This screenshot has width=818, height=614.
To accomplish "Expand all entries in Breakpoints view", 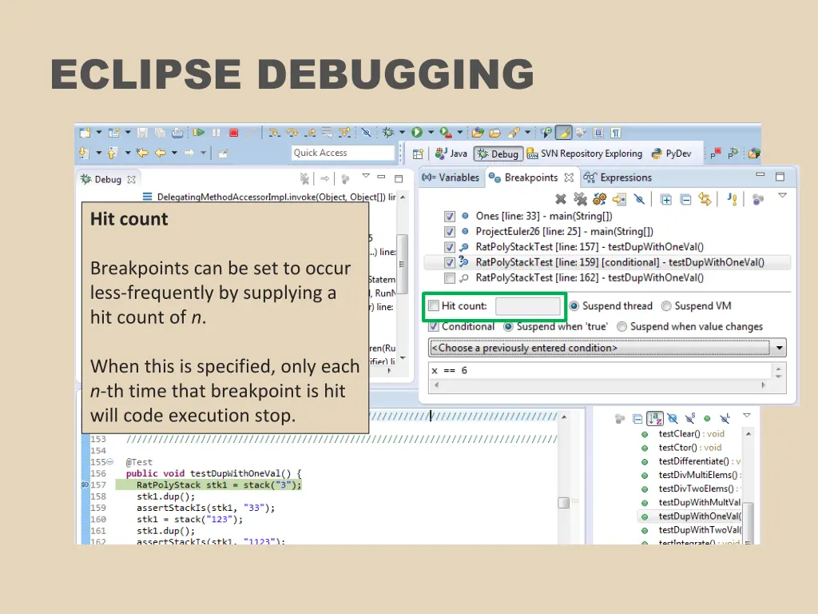I will pos(666,199).
